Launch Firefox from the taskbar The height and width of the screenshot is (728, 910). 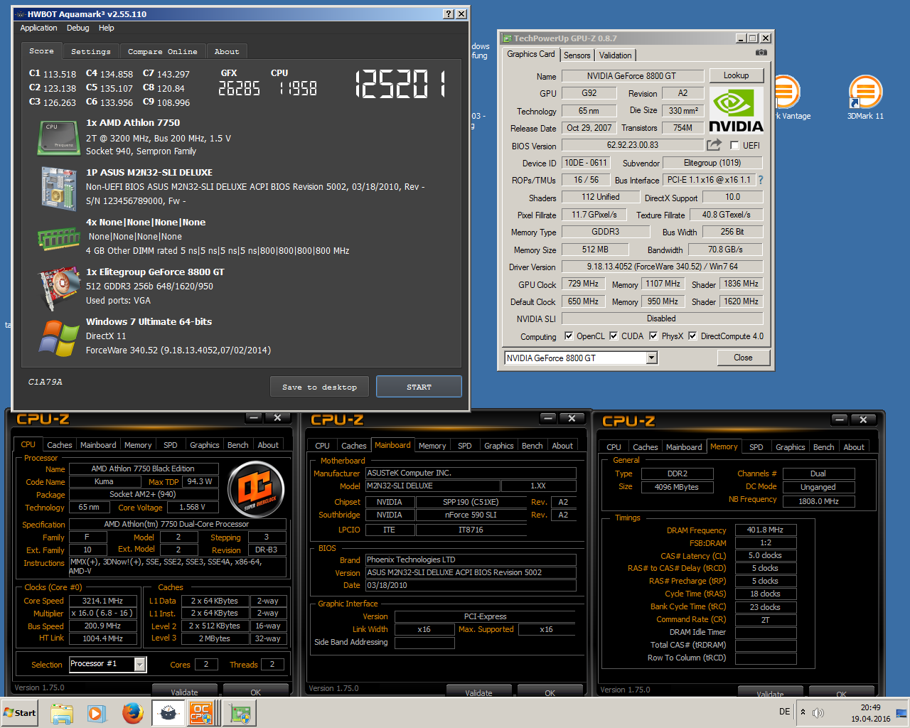[132, 713]
